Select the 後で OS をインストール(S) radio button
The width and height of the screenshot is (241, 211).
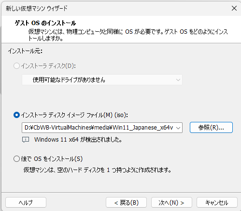pos(16,159)
